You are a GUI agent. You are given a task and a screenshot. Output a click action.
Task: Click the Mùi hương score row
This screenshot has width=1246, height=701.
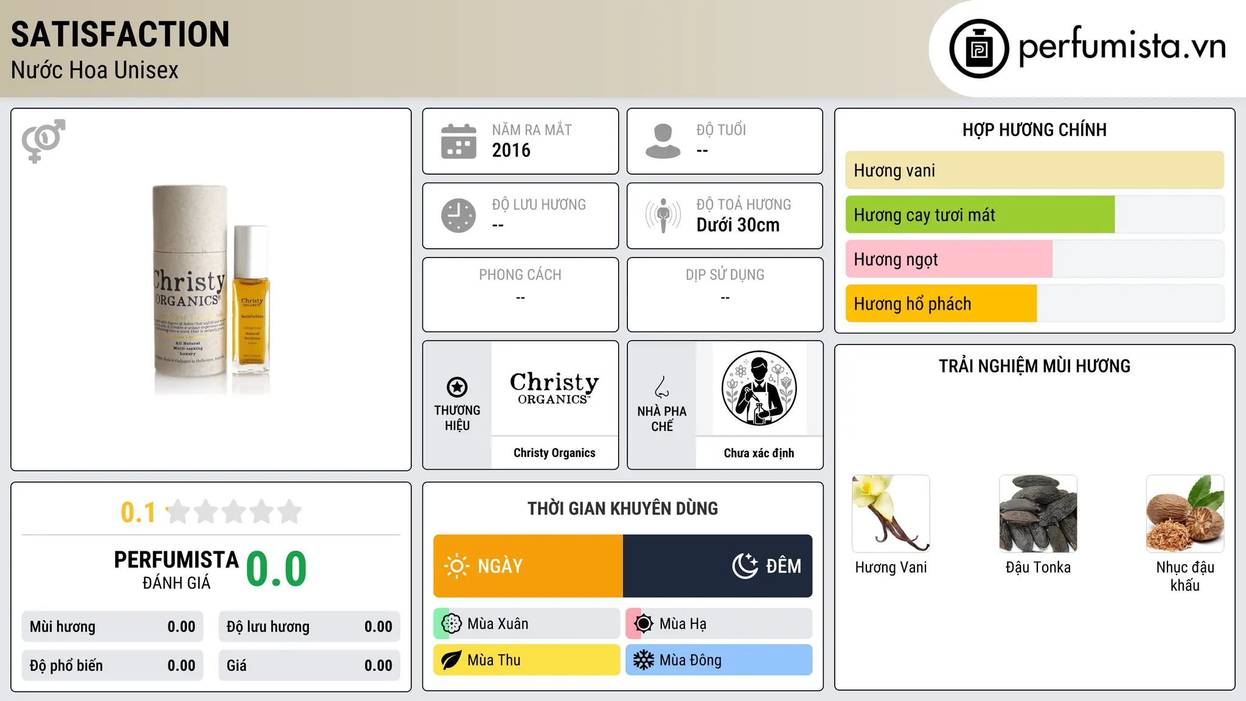pyautogui.click(x=113, y=627)
